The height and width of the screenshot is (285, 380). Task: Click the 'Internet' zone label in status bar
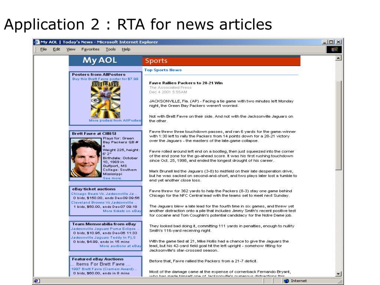299,281
